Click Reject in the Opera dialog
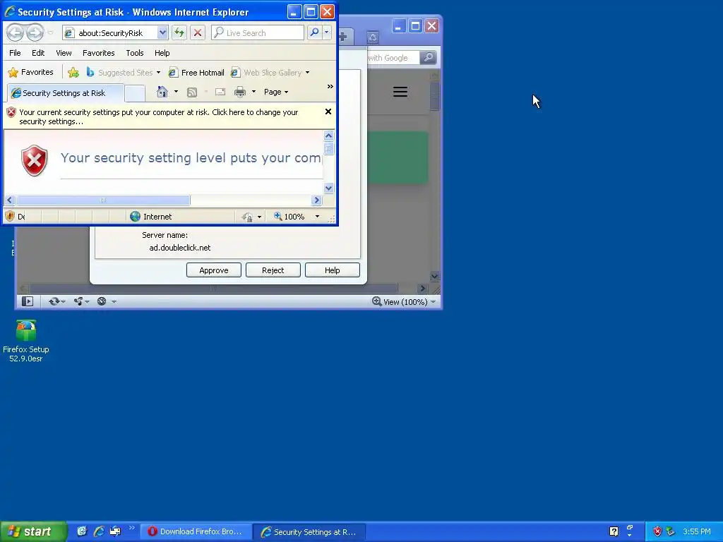The height and width of the screenshot is (542, 723). click(273, 270)
